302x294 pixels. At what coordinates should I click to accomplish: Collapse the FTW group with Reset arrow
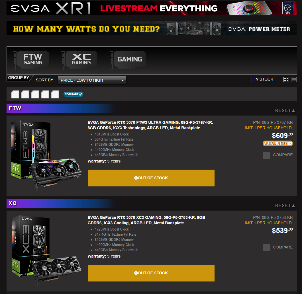point(285,110)
